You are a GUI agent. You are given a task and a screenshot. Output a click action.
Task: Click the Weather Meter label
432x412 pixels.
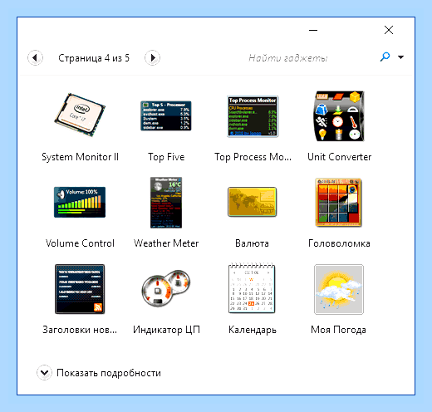(166, 243)
